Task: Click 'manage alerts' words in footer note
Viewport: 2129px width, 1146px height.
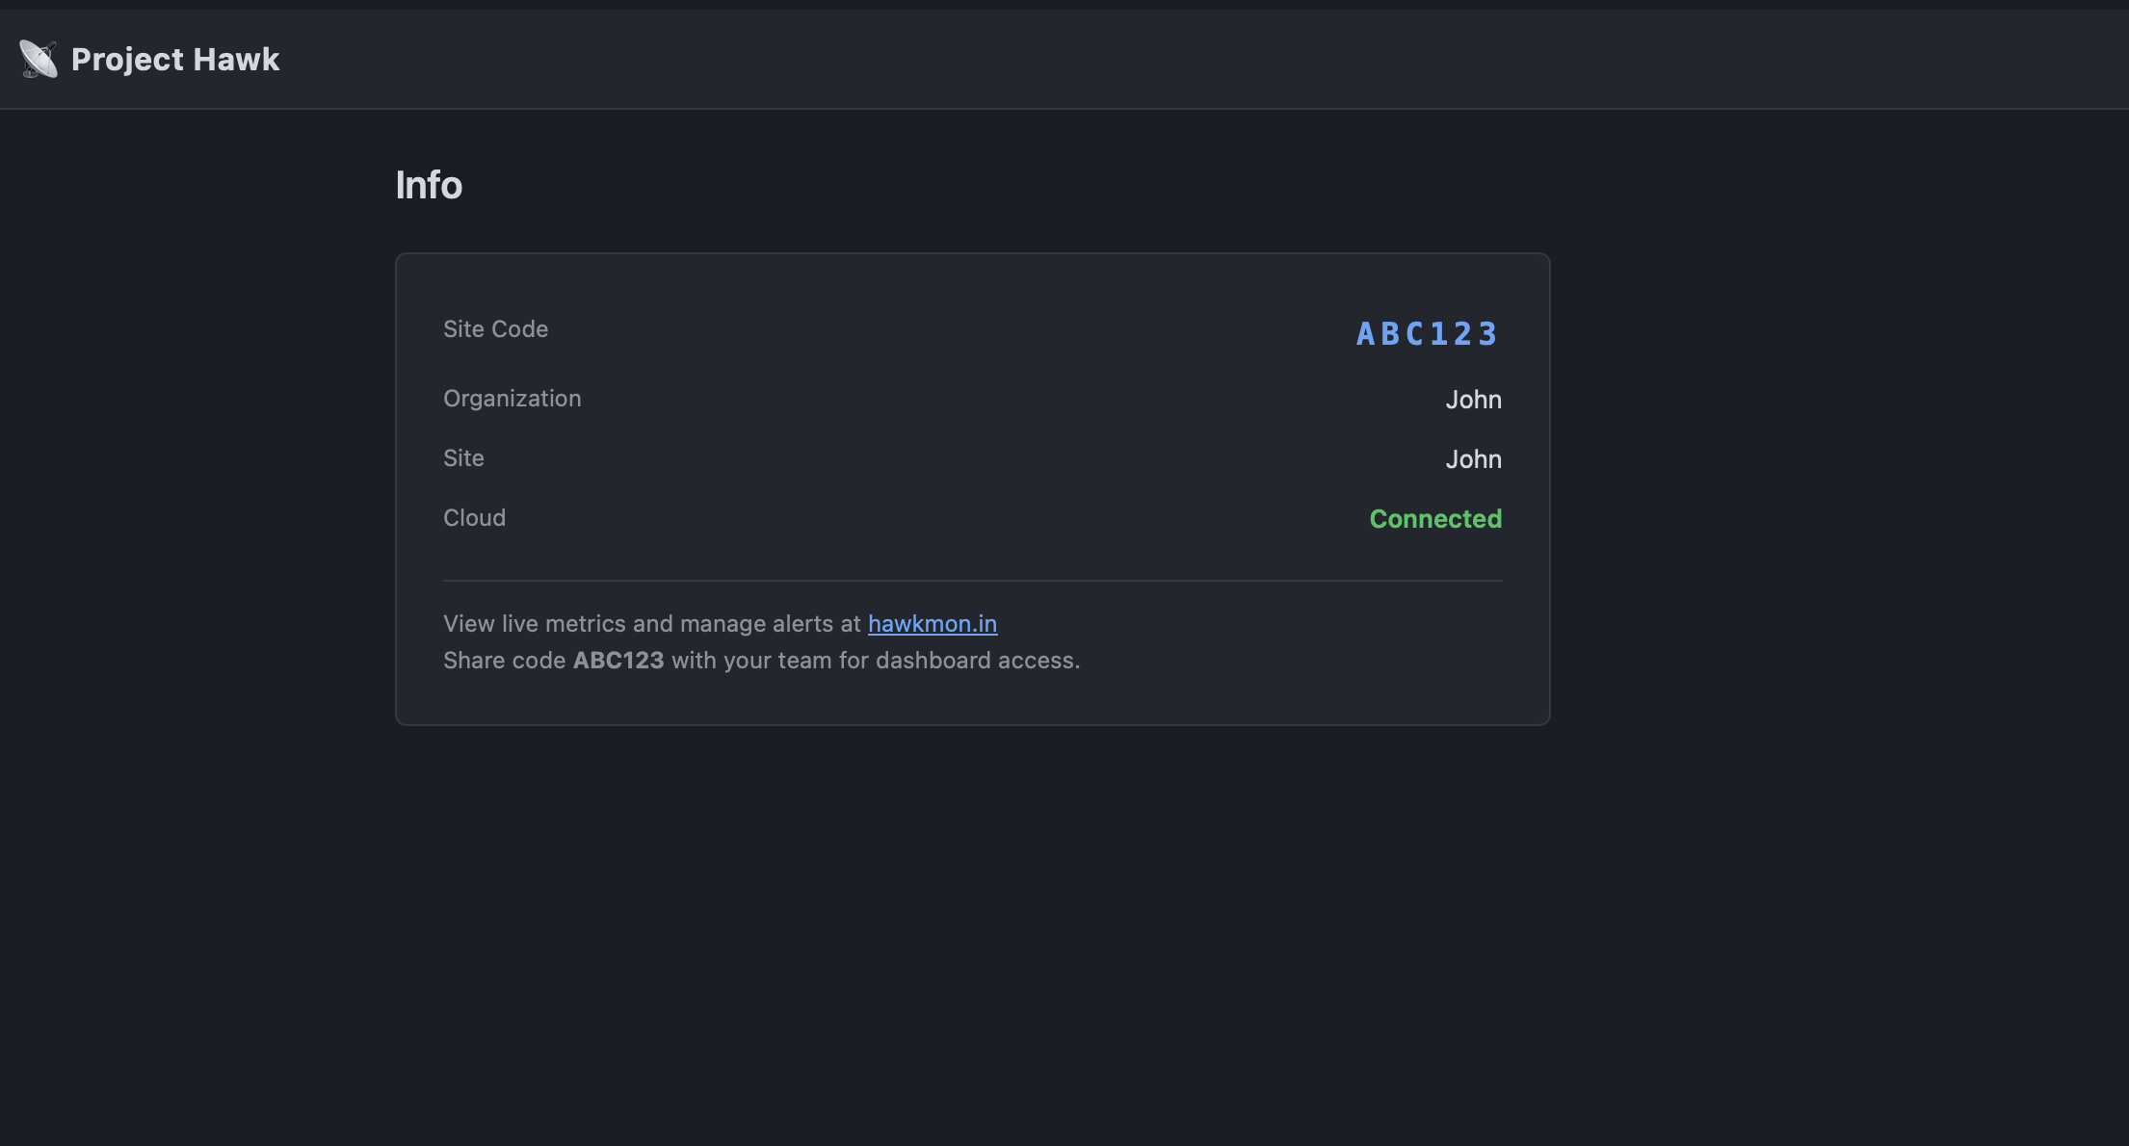Action: point(754,624)
